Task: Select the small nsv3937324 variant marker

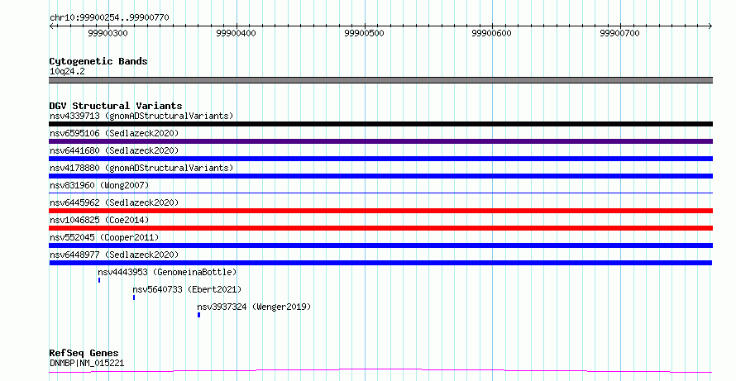Action: pos(199,315)
